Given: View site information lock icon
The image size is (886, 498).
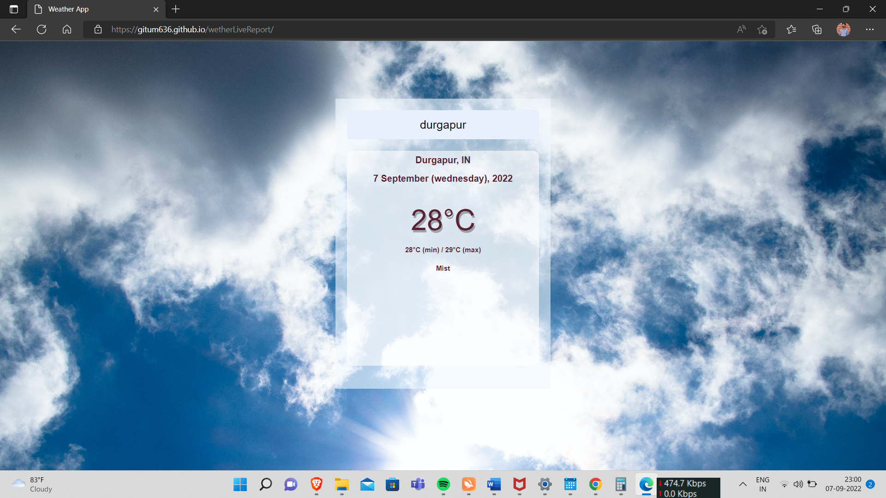Looking at the screenshot, I should coord(98,30).
